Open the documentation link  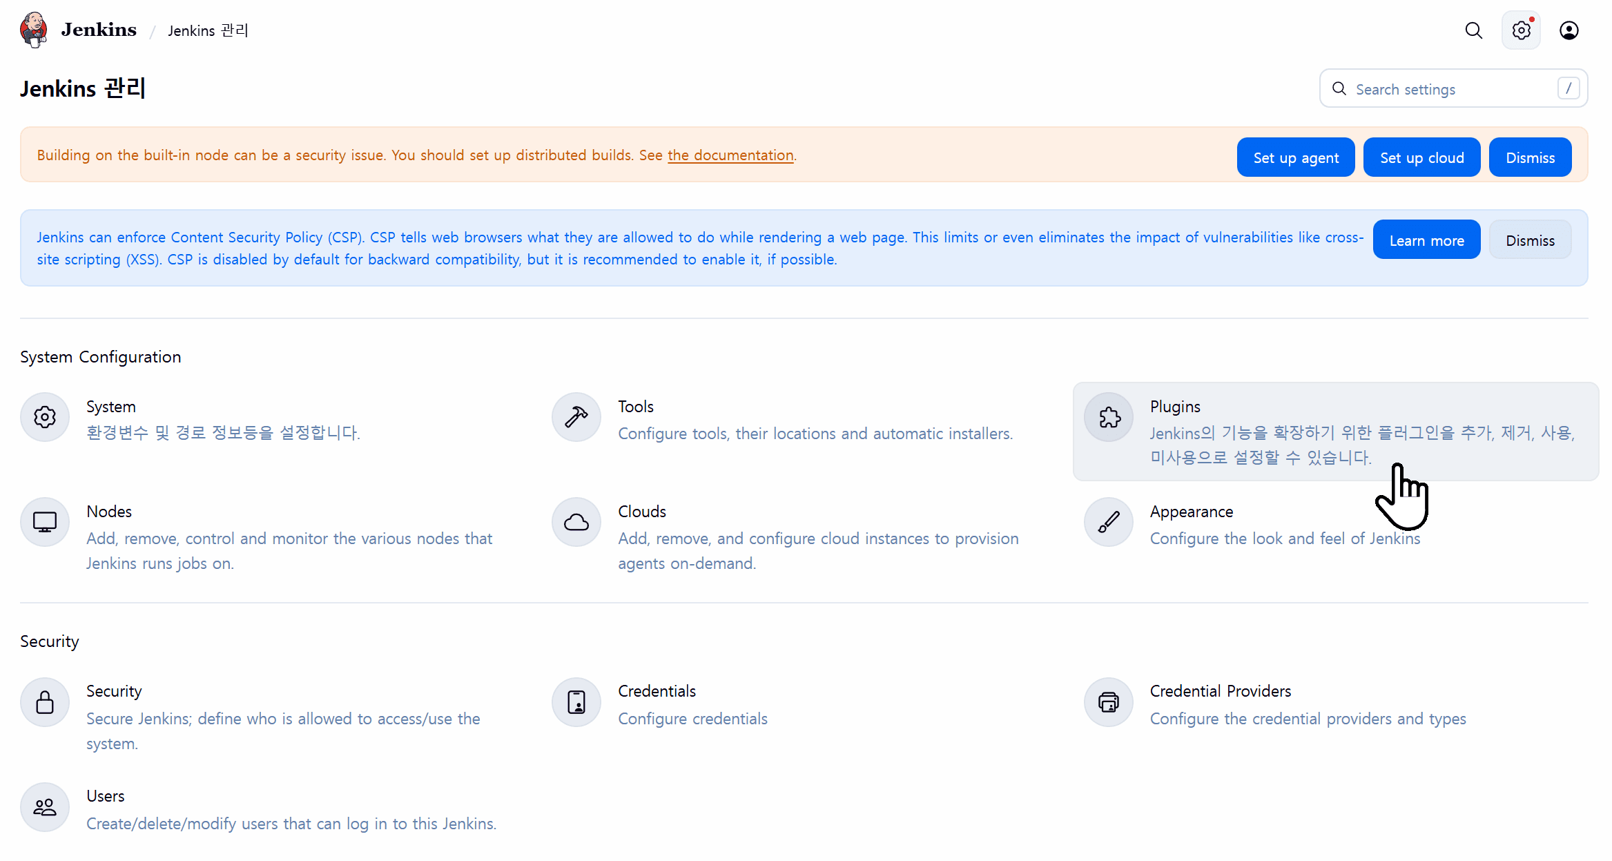pos(730,155)
